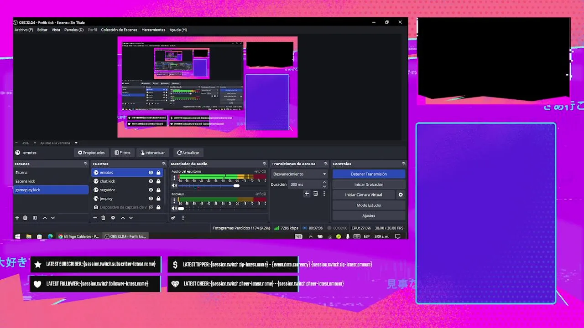Undock the Escenas panel with its float icon
This screenshot has width=584, height=328.
[85, 164]
